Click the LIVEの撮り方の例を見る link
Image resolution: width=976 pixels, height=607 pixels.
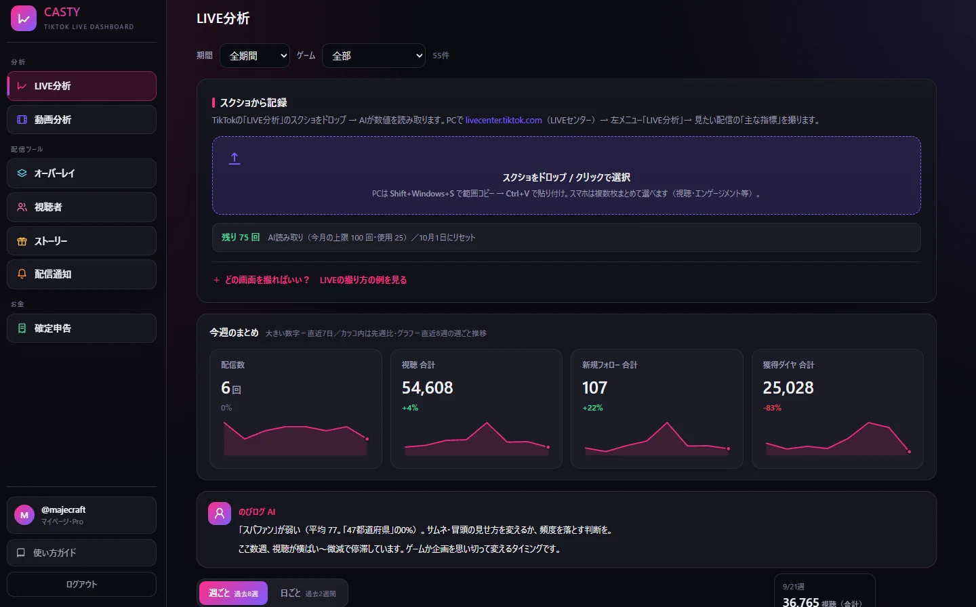tap(363, 280)
